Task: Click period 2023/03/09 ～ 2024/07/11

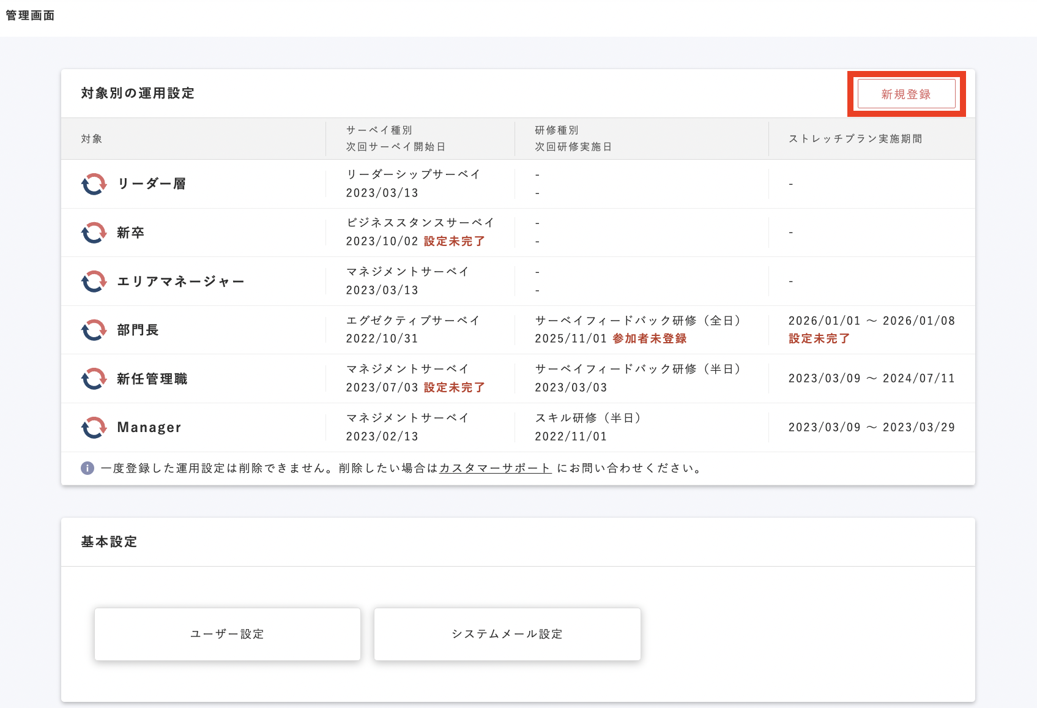Action: (872, 378)
